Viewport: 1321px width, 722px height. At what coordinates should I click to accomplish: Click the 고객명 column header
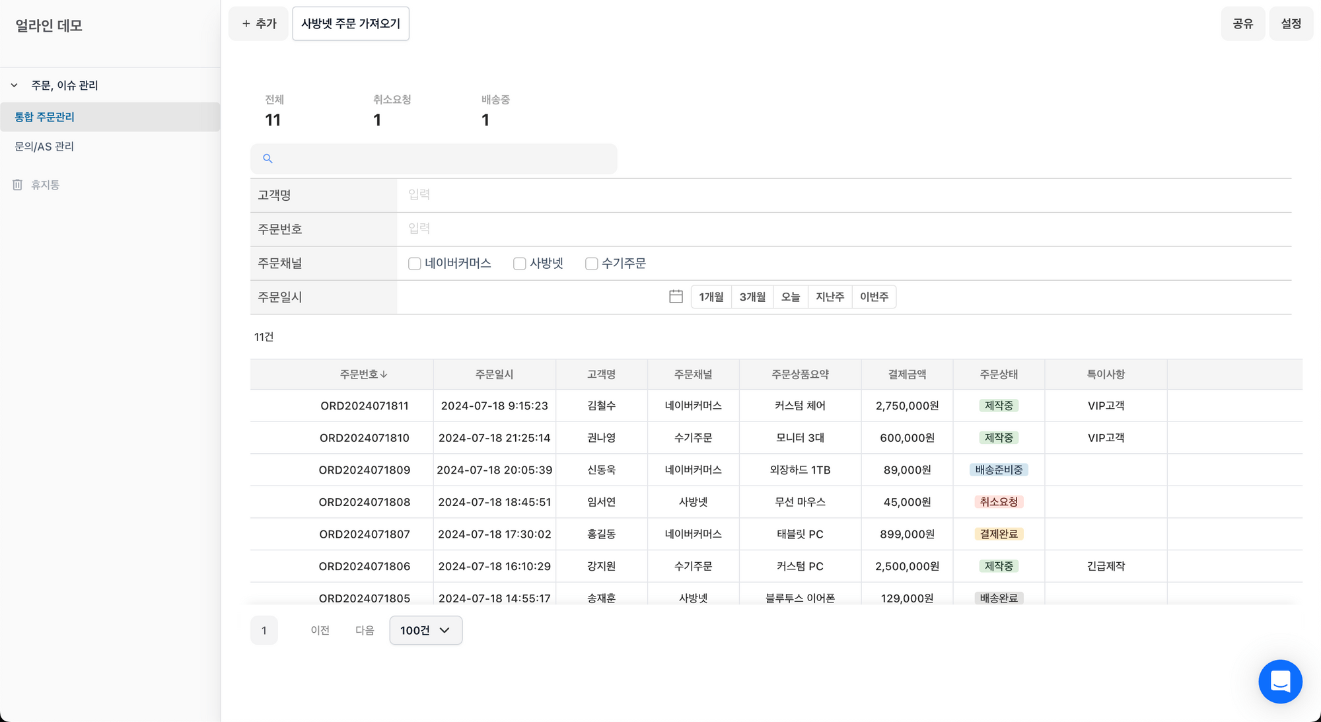pyautogui.click(x=602, y=375)
